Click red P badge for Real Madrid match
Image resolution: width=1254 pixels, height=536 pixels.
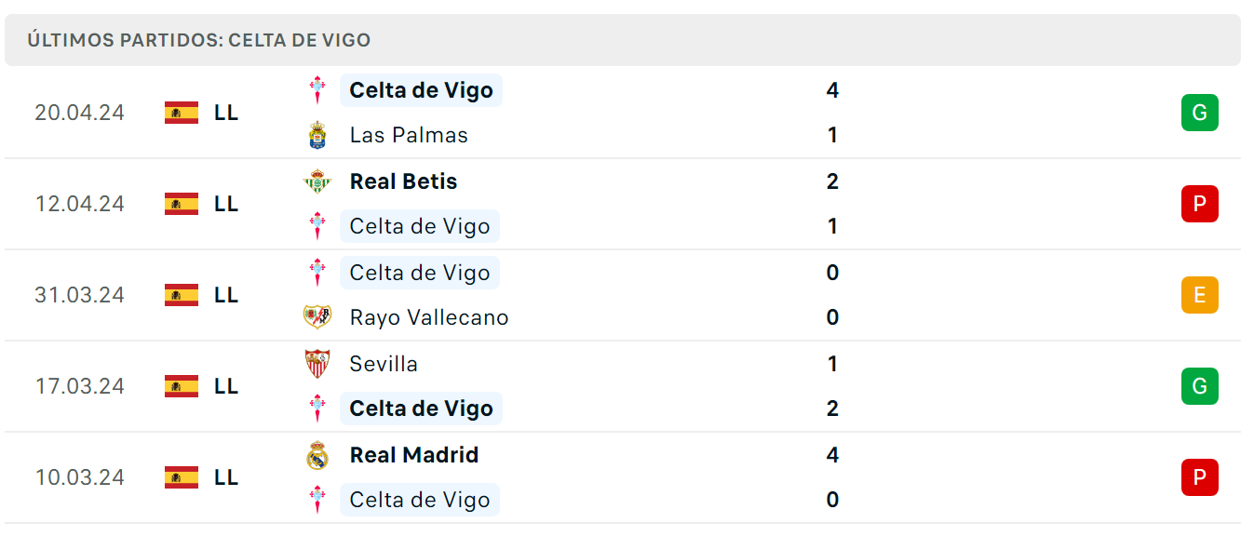1199,477
